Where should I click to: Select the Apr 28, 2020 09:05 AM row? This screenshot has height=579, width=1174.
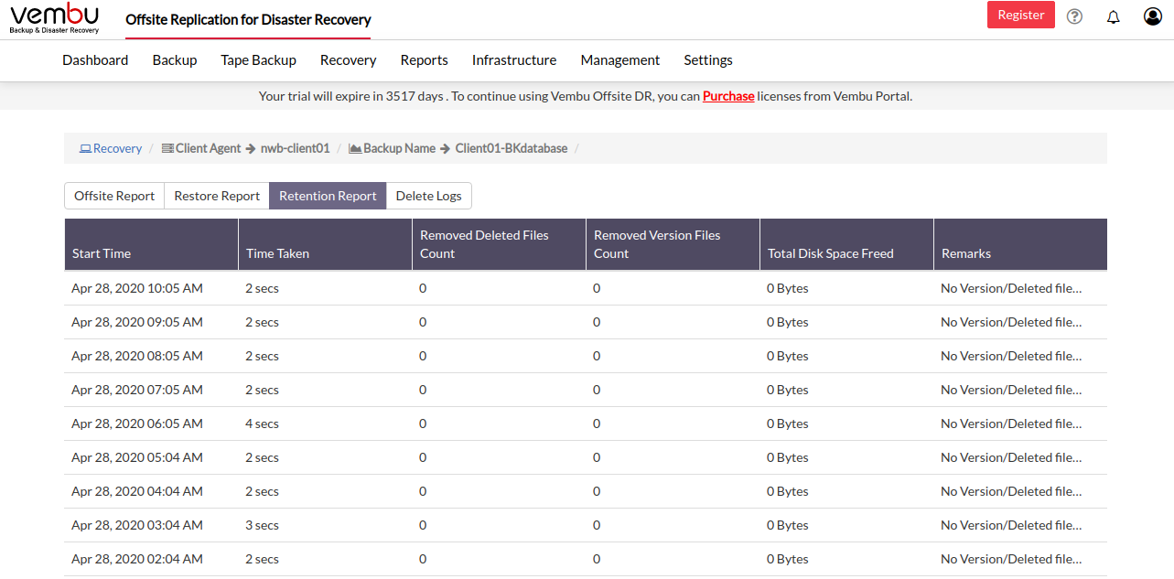(586, 322)
